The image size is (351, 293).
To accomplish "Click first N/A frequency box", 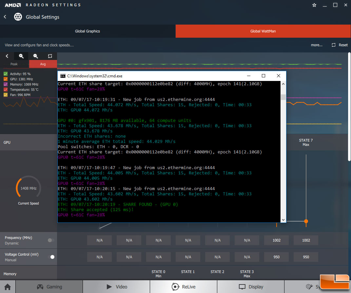I will click(x=100, y=240).
